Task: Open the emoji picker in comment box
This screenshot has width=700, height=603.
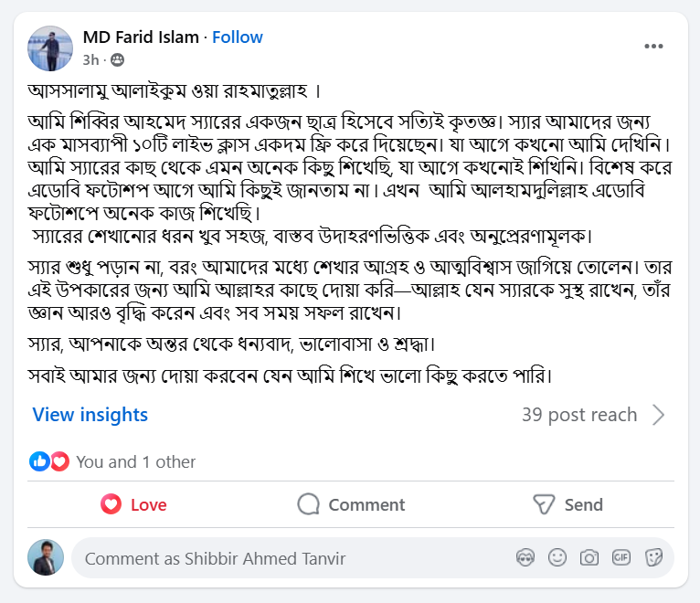Action: coord(557,557)
